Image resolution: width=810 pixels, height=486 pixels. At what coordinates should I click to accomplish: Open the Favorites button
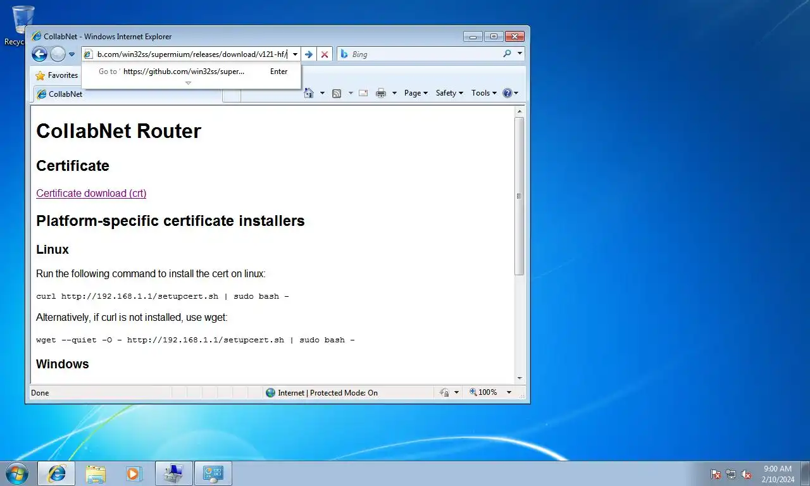(x=57, y=75)
